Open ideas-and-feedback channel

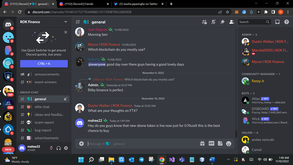coord(44,115)
